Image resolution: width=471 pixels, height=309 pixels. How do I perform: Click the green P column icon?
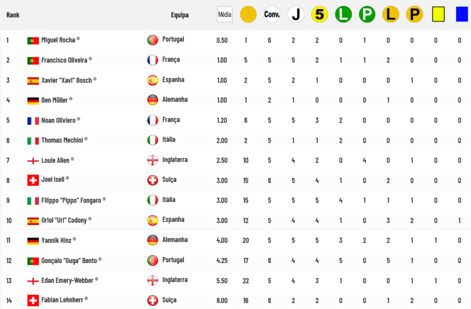[x=367, y=14]
